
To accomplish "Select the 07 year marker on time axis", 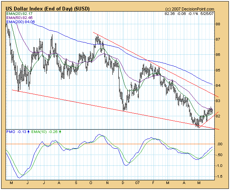I will tap(137, 184).
